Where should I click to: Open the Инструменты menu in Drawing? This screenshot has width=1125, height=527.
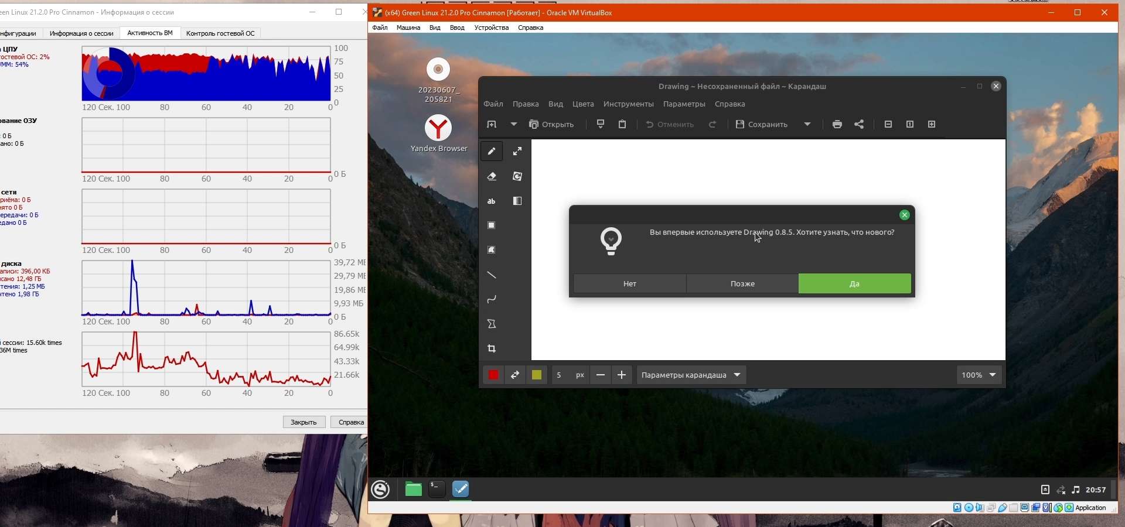pos(628,104)
